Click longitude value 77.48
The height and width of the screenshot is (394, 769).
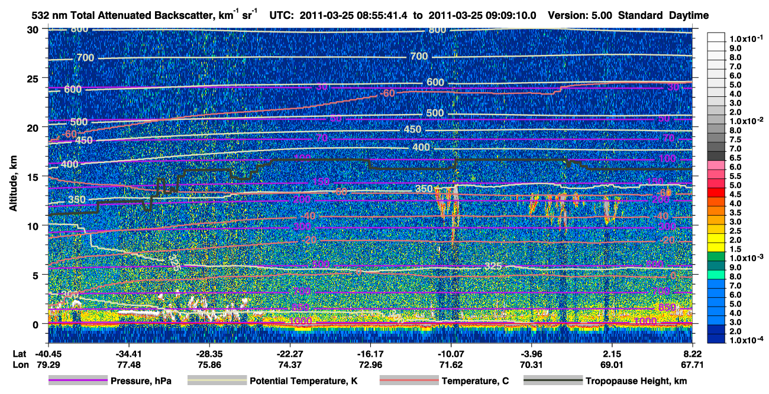point(128,364)
